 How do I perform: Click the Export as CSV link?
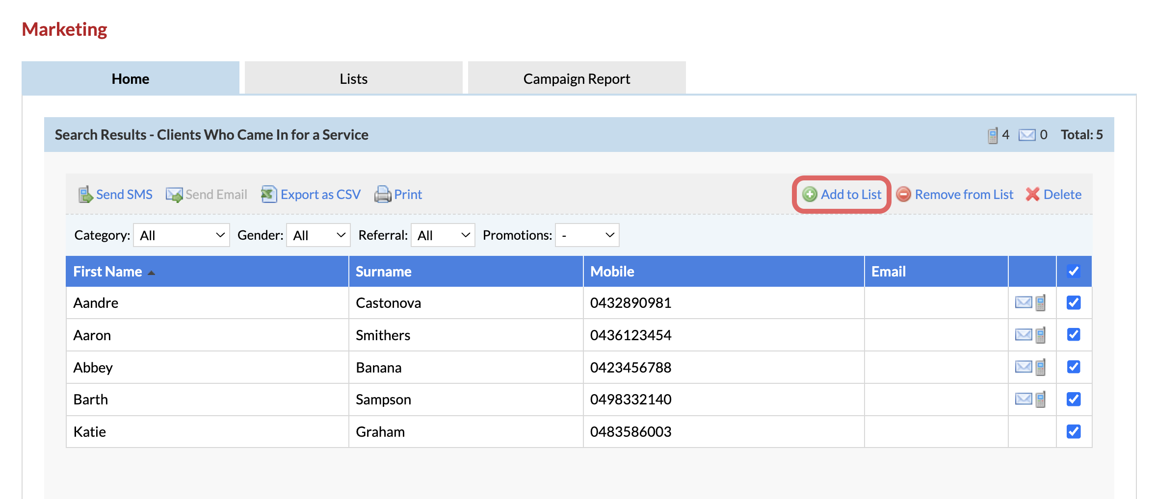pos(320,195)
